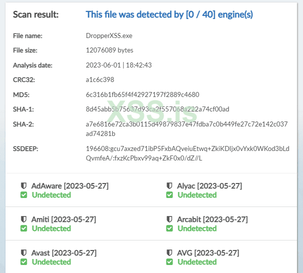
Task: Click the CRC32 value a1c6c398
Action: 100,80
